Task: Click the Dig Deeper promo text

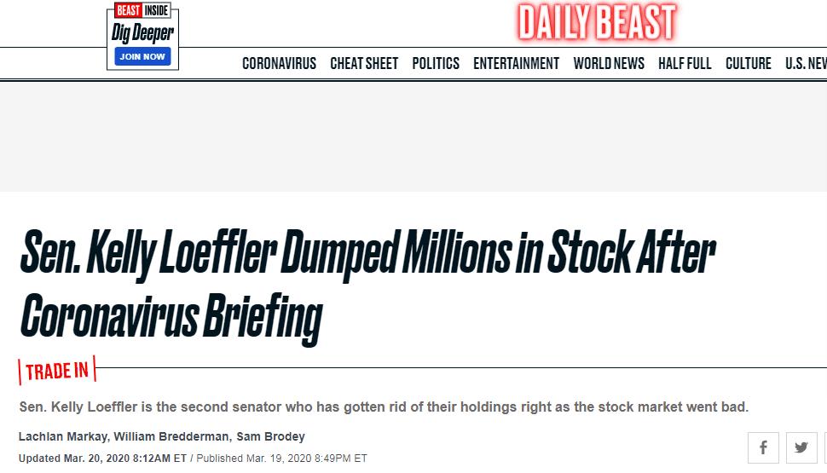Action: coord(142,33)
